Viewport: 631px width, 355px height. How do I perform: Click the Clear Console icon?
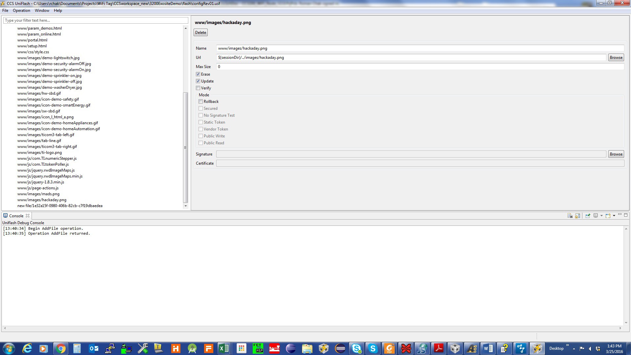point(570,216)
